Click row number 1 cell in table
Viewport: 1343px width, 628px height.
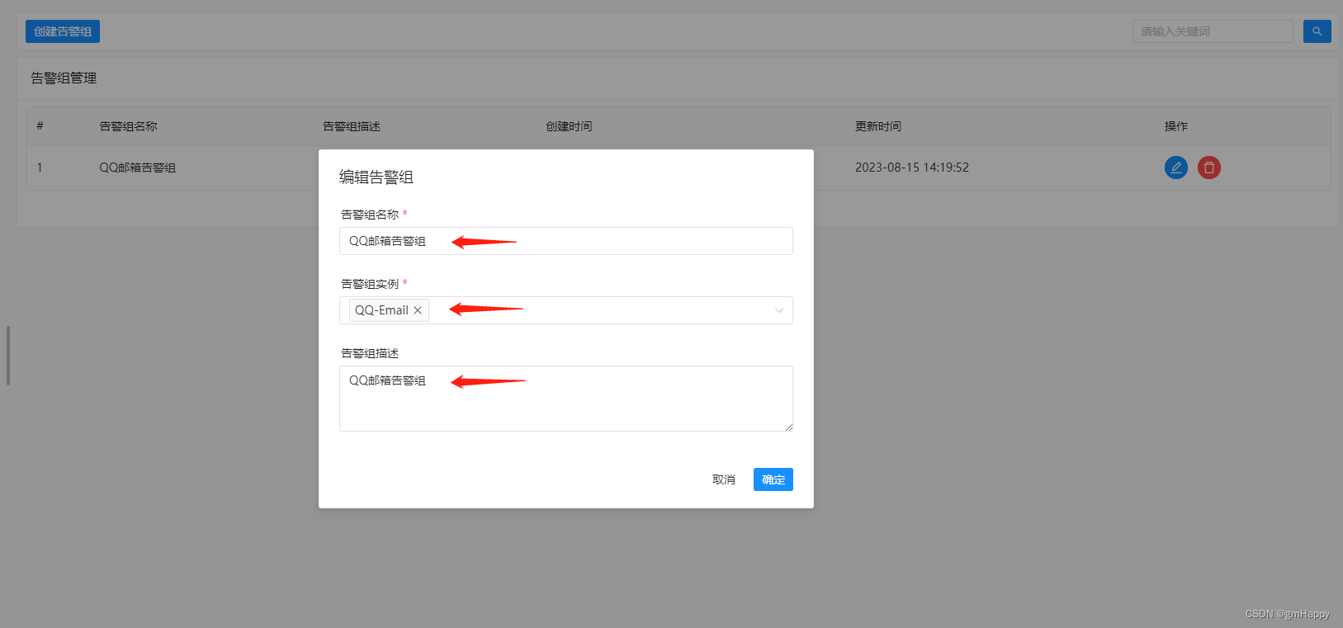click(x=39, y=168)
